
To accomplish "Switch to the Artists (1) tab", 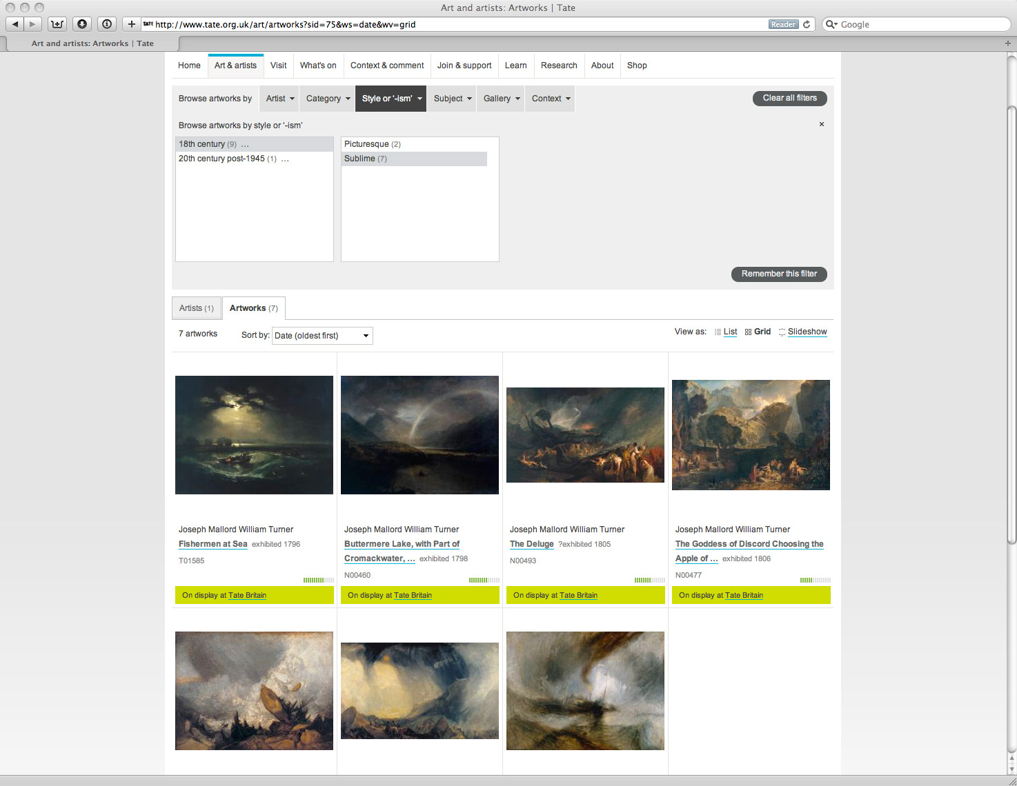I will [x=197, y=308].
